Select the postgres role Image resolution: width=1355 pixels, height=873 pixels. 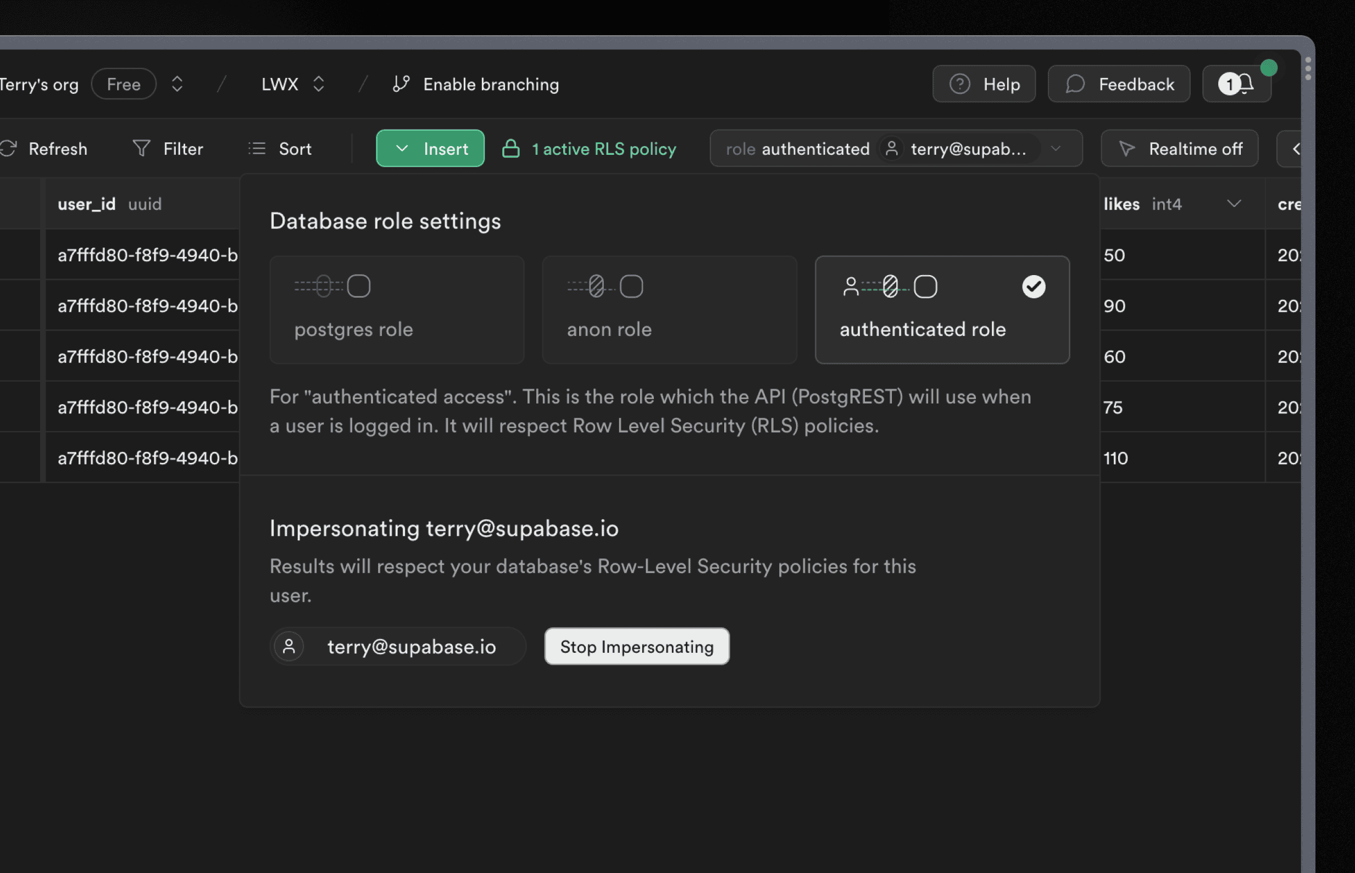[397, 310]
